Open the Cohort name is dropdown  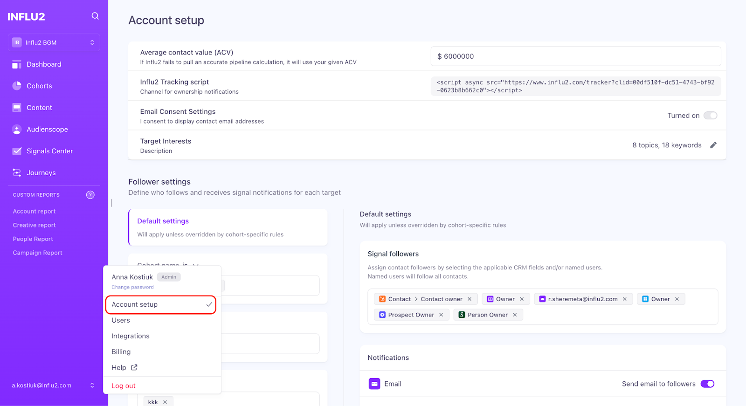[168, 265]
